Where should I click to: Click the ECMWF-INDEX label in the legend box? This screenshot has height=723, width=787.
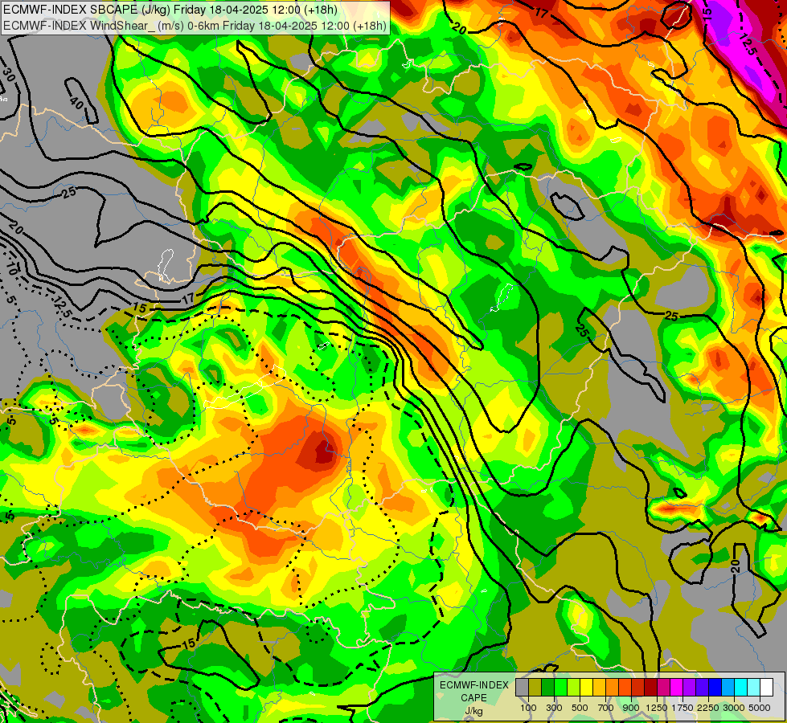tap(474, 685)
